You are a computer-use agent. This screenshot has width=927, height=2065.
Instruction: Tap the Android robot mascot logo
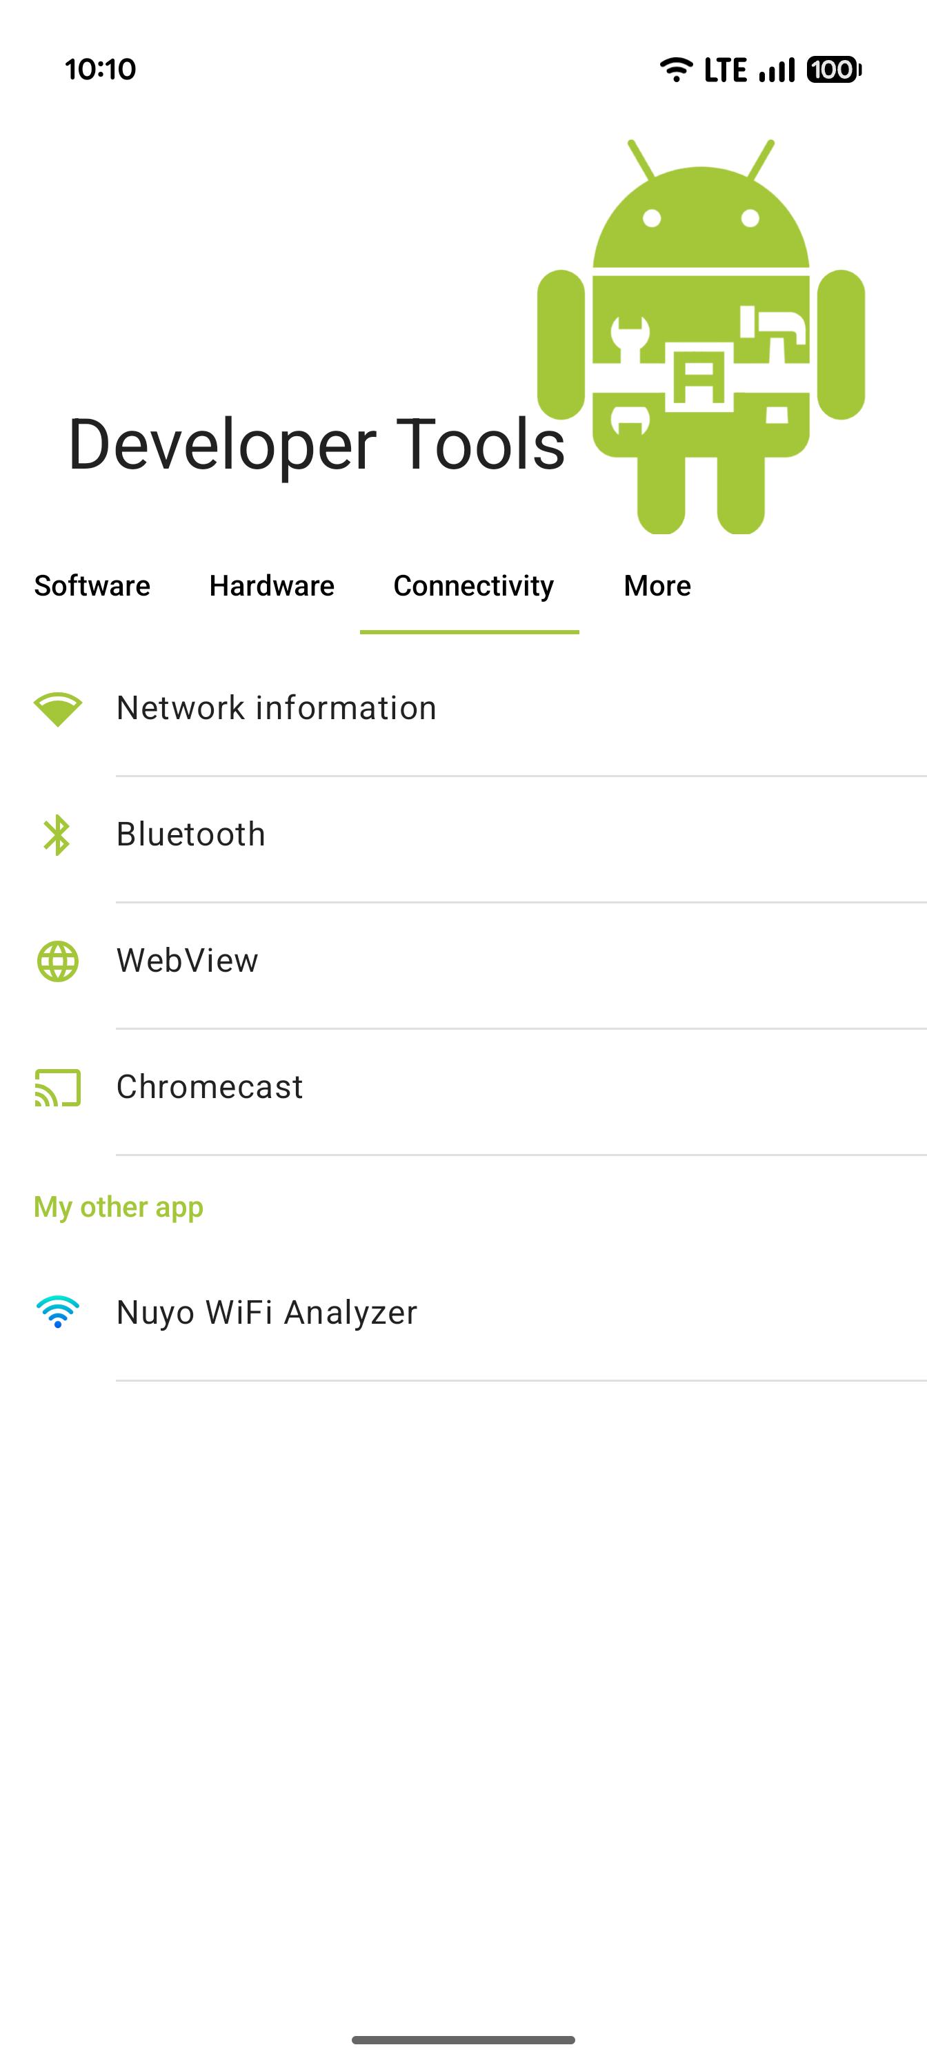tap(701, 337)
